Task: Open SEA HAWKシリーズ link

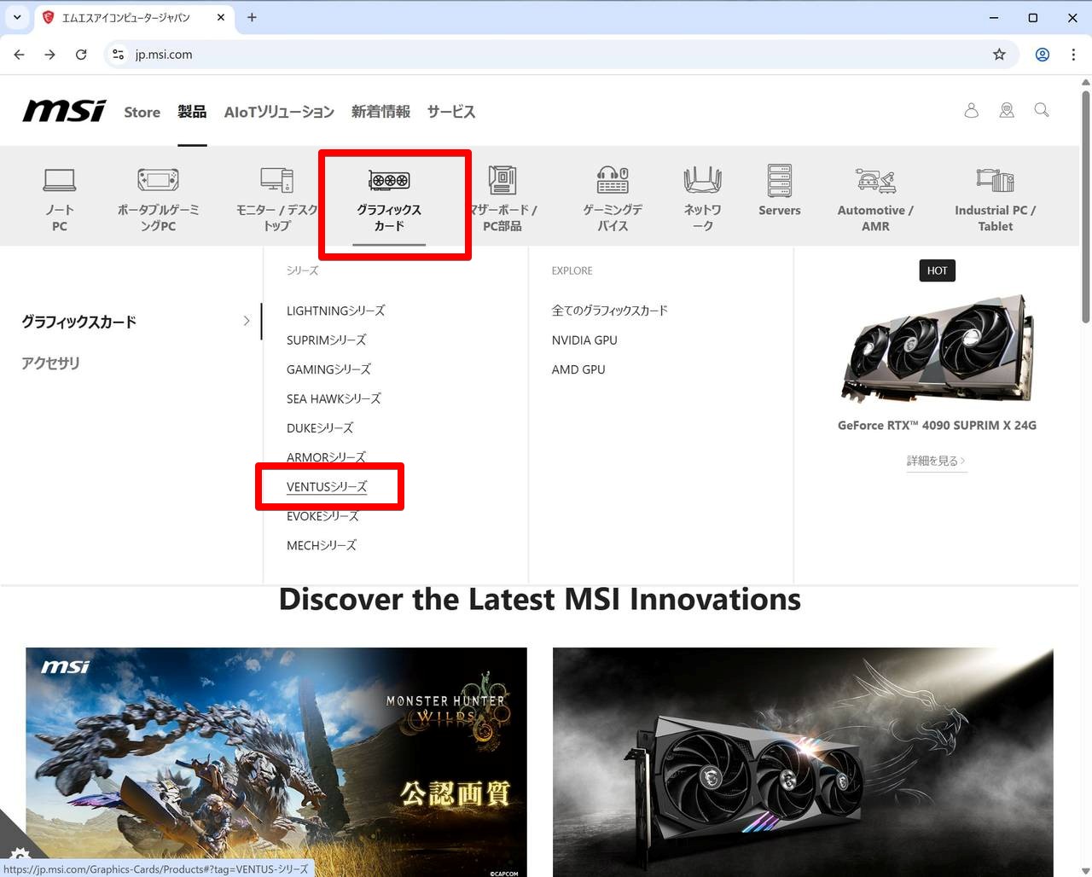Action: coord(334,398)
